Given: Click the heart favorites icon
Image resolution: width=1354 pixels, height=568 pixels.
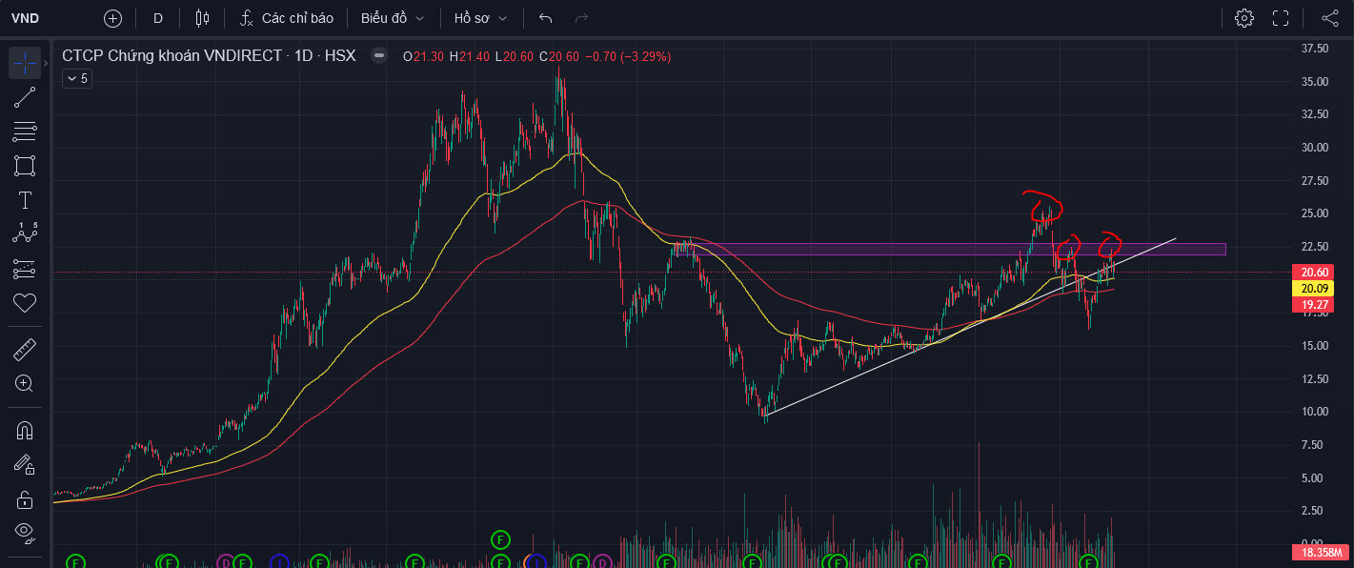Looking at the screenshot, I should pyautogui.click(x=25, y=303).
